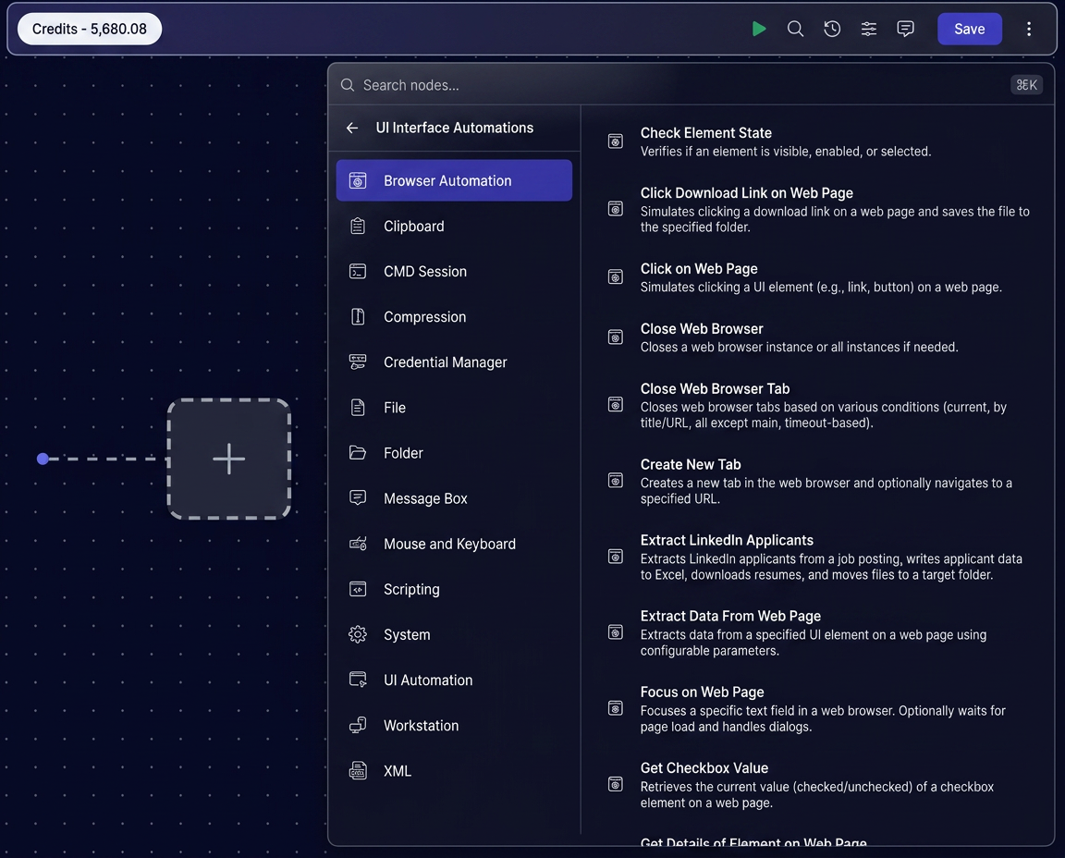Click the Close Web Browser Tab node icon
This screenshot has height=858, width=1065.
point(616,405)
